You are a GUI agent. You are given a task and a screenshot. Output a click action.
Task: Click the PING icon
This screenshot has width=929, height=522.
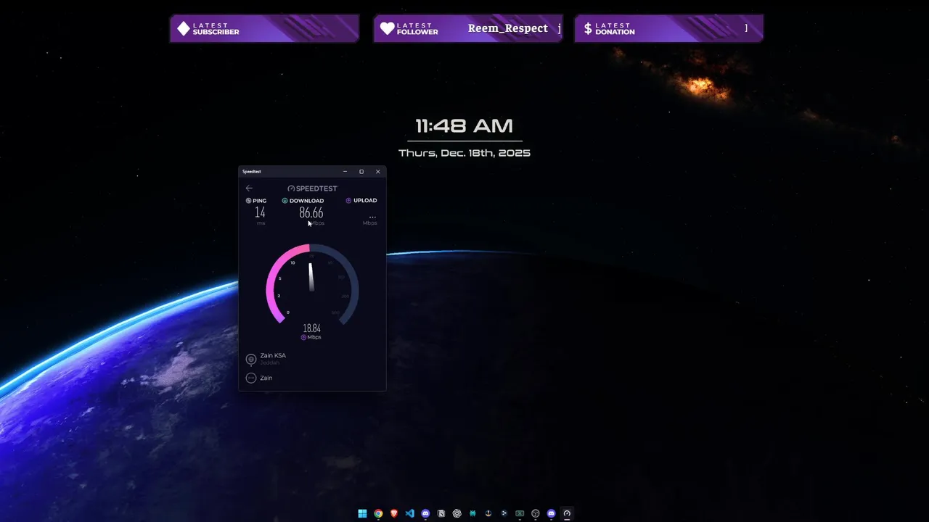249,201
